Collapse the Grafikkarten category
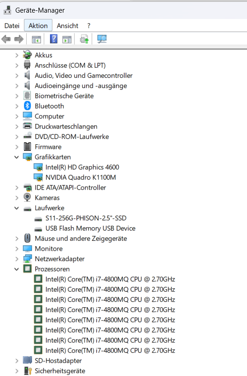 click(17, 157)
